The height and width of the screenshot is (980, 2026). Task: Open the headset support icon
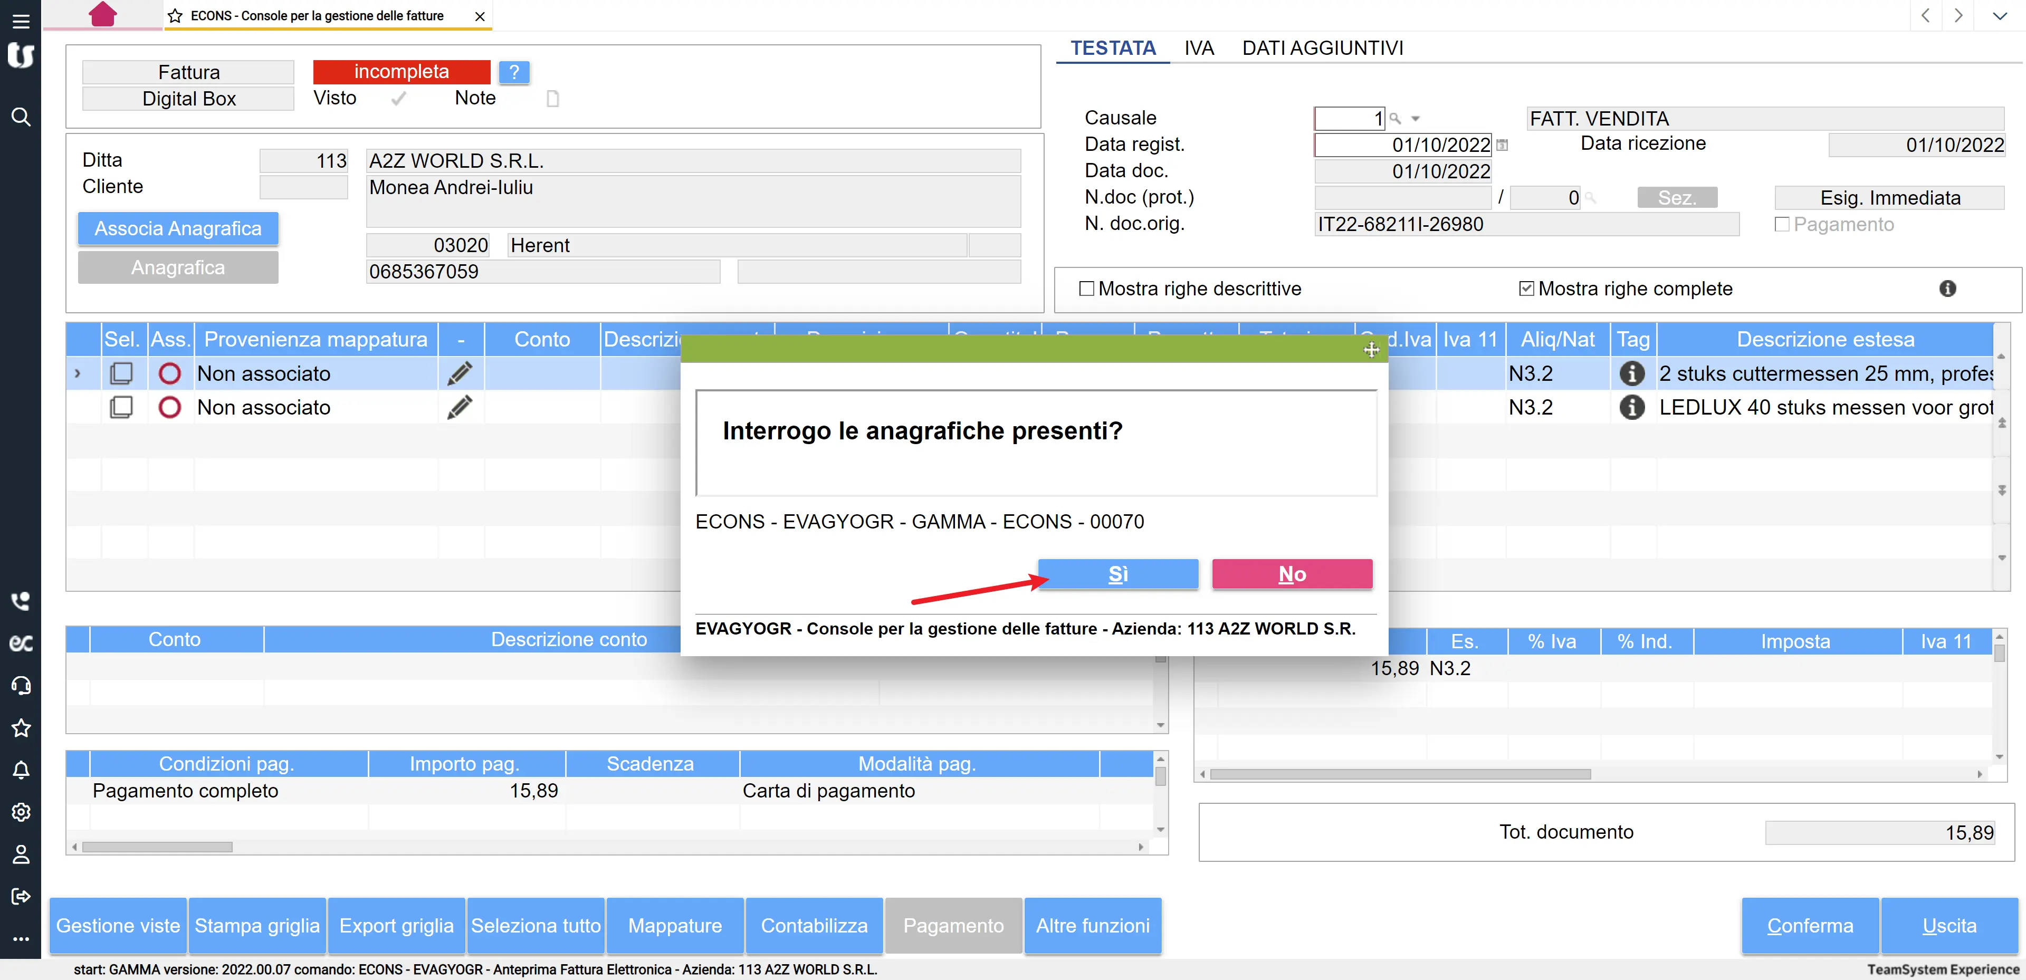[x=21, y=686]
